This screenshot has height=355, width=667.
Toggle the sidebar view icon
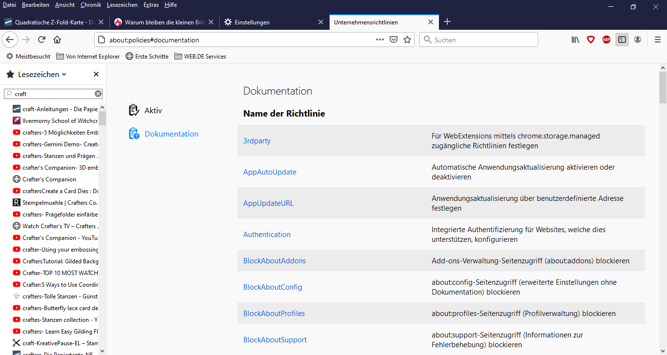coord(622,40)
